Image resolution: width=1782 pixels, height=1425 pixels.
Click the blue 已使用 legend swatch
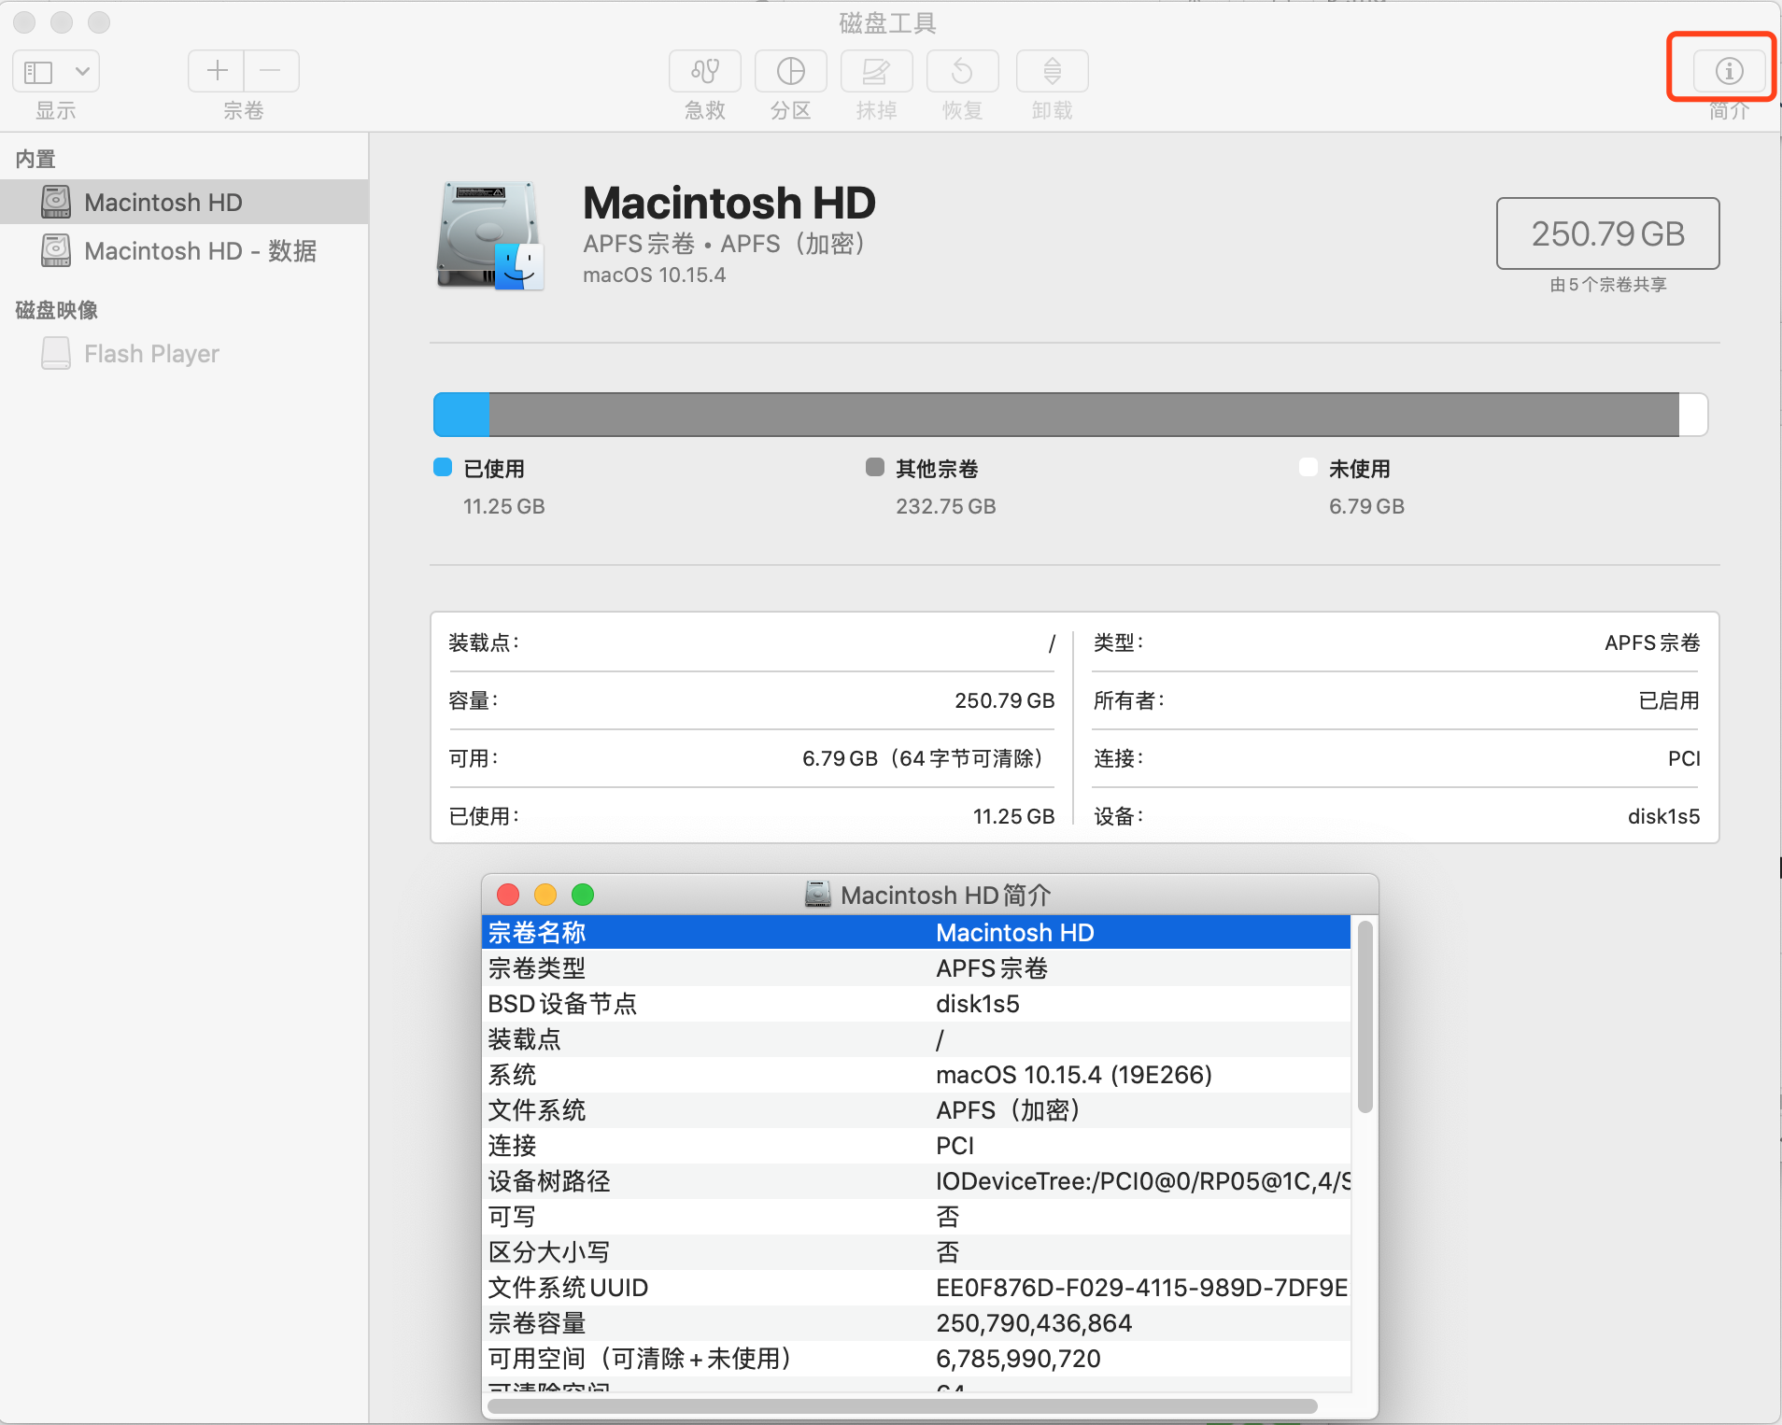pyautogui.click(x=443, y=467)
